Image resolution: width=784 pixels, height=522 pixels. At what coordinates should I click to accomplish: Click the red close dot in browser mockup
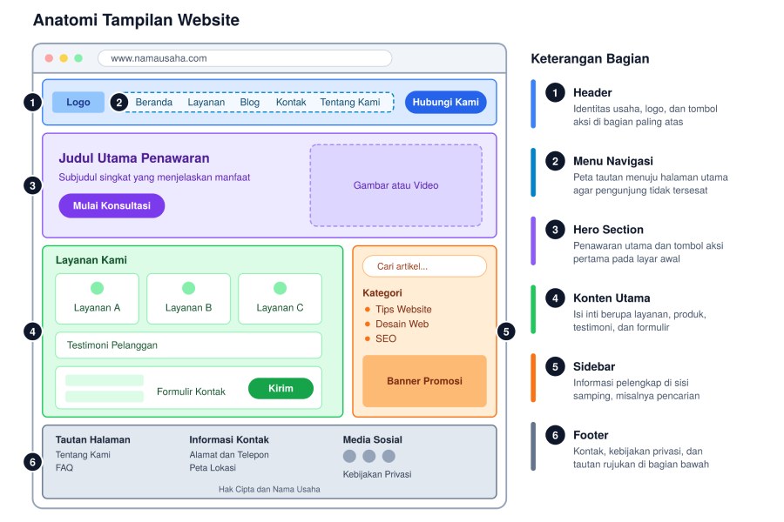[49, 58]
